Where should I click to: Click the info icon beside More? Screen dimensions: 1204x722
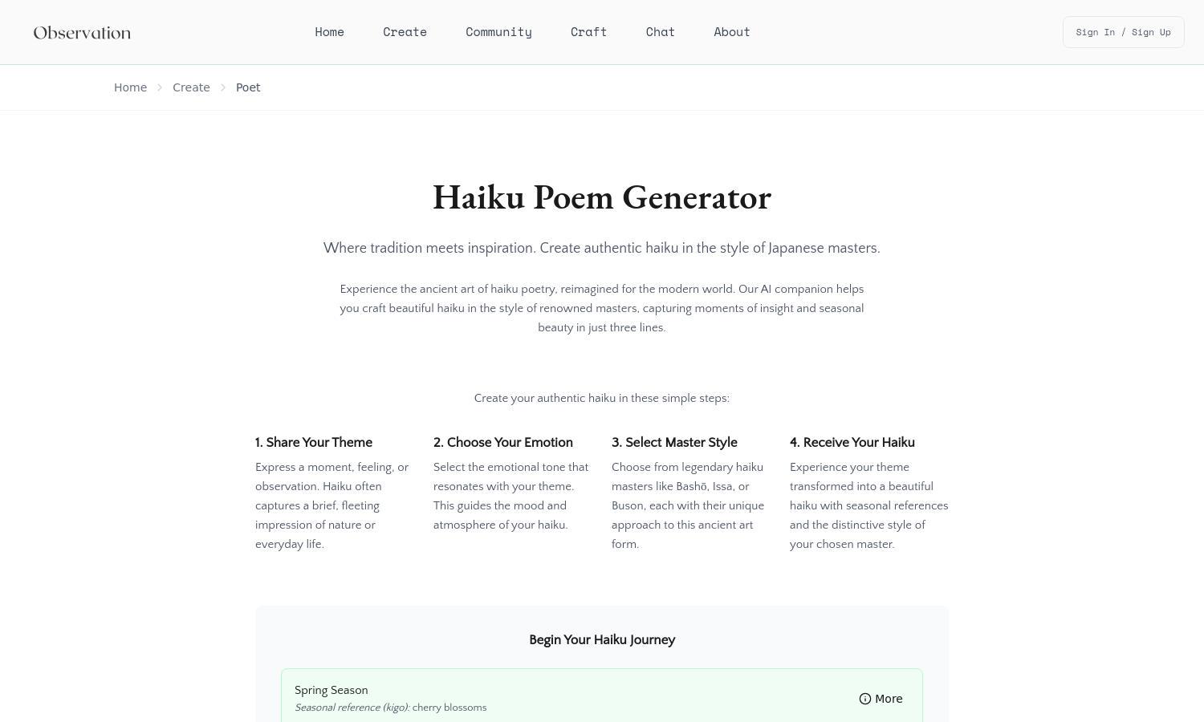point(865,699)
